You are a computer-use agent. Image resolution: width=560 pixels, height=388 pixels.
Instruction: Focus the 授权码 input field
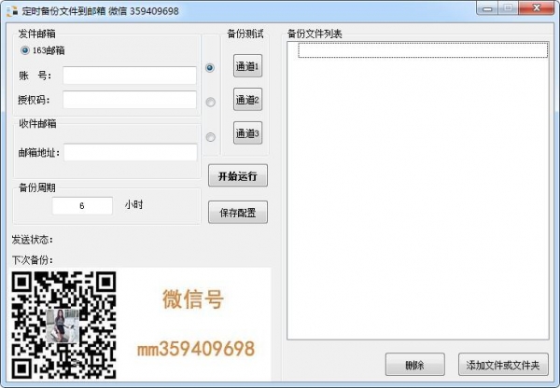[130, 100]
